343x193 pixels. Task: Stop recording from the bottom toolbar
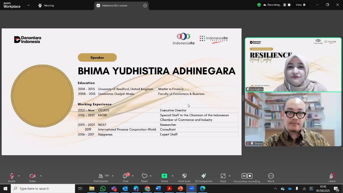[250, 176]
